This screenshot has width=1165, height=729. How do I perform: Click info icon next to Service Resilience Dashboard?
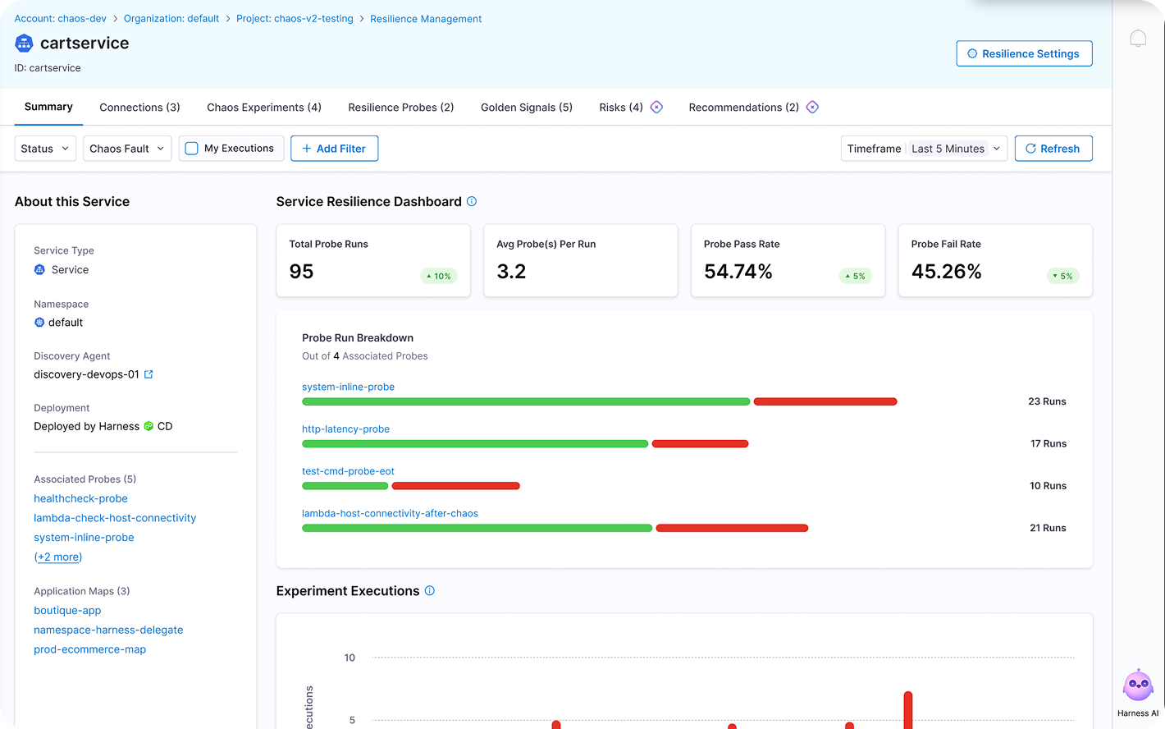click(472, 201)
